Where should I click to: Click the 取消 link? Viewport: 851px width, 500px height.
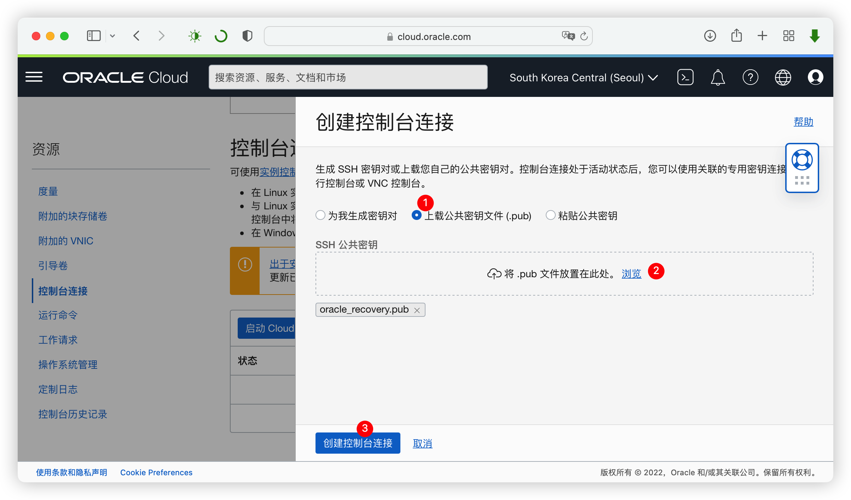(x=422, y=443)
